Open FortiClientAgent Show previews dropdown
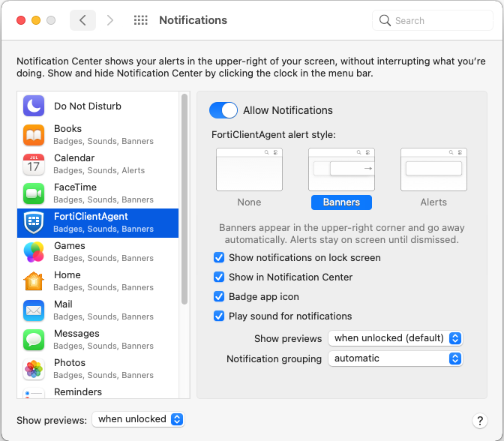 click(x=395, y=338)
